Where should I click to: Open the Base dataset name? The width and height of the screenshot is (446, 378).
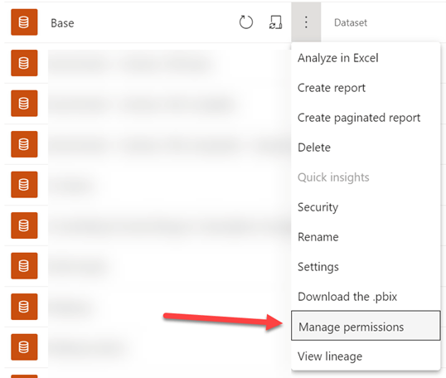[x=62, y=23]
